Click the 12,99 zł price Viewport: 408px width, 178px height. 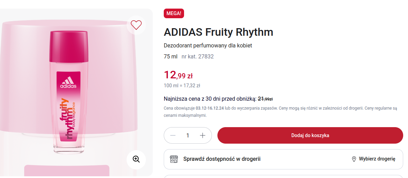click(x=178, y=75)
